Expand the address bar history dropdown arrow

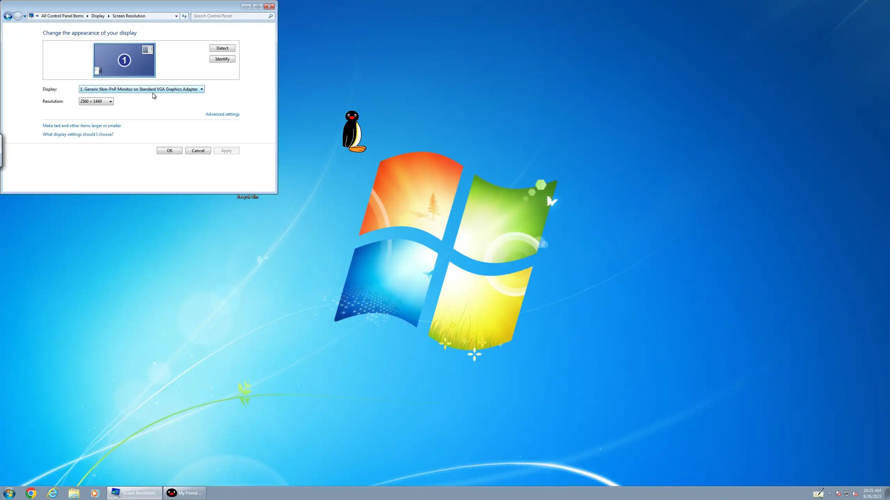pyautogui.click(x=176, y=16)
